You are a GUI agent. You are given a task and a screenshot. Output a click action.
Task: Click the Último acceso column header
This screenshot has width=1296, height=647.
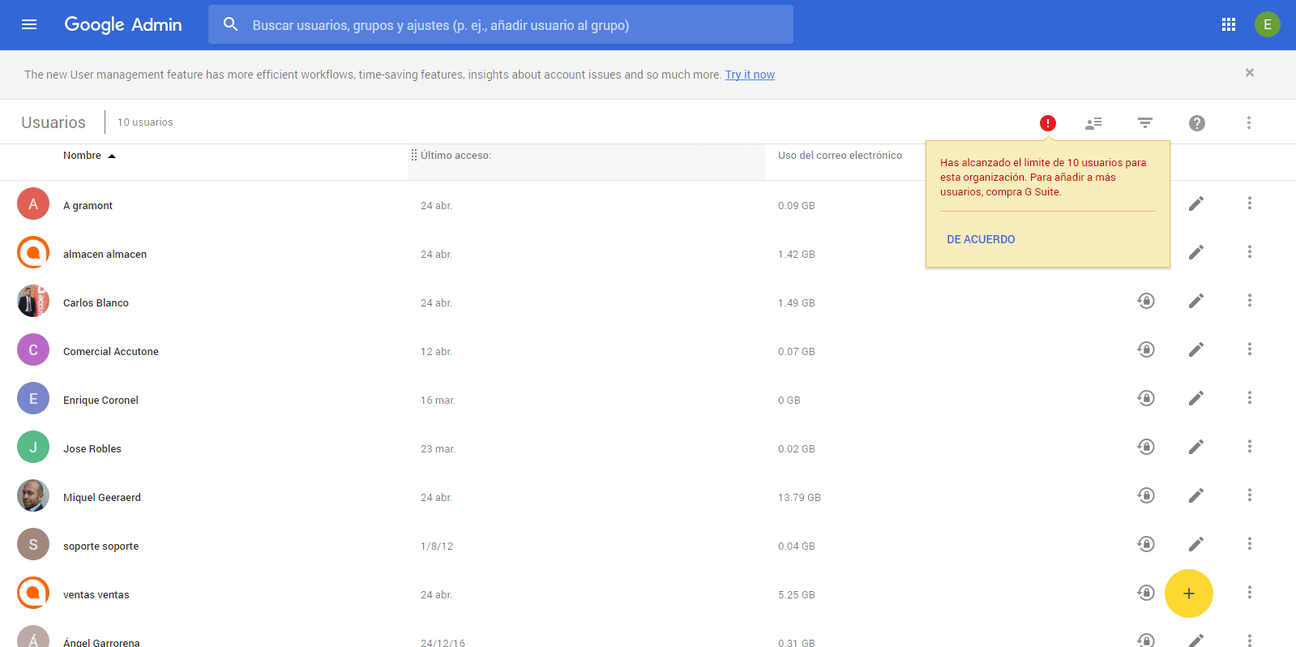456,156
